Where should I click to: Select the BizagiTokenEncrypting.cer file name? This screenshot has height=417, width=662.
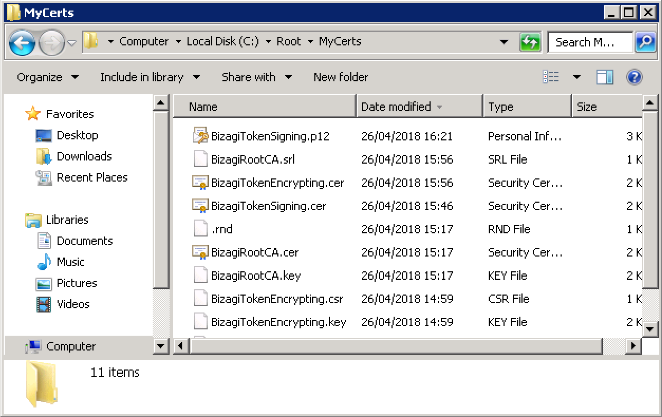tap(277, 183)
